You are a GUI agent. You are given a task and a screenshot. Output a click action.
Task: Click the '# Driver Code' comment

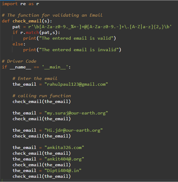[x=19, y=61]
